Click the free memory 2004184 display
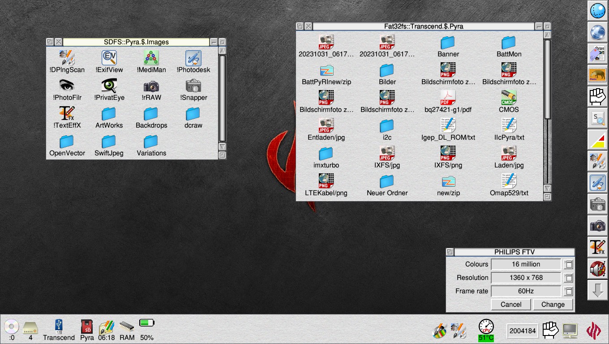 (x=522, y=331)
